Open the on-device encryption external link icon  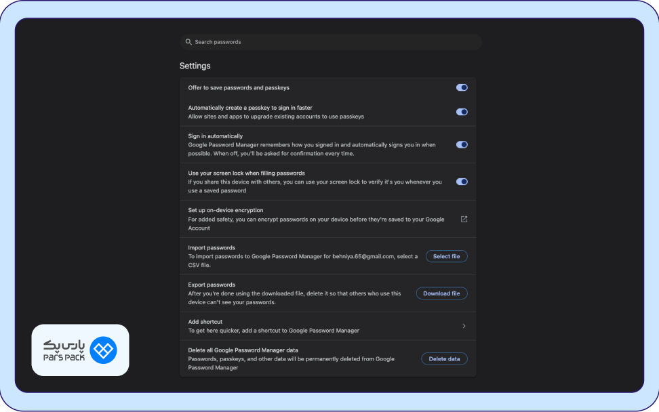click(464, 218)
